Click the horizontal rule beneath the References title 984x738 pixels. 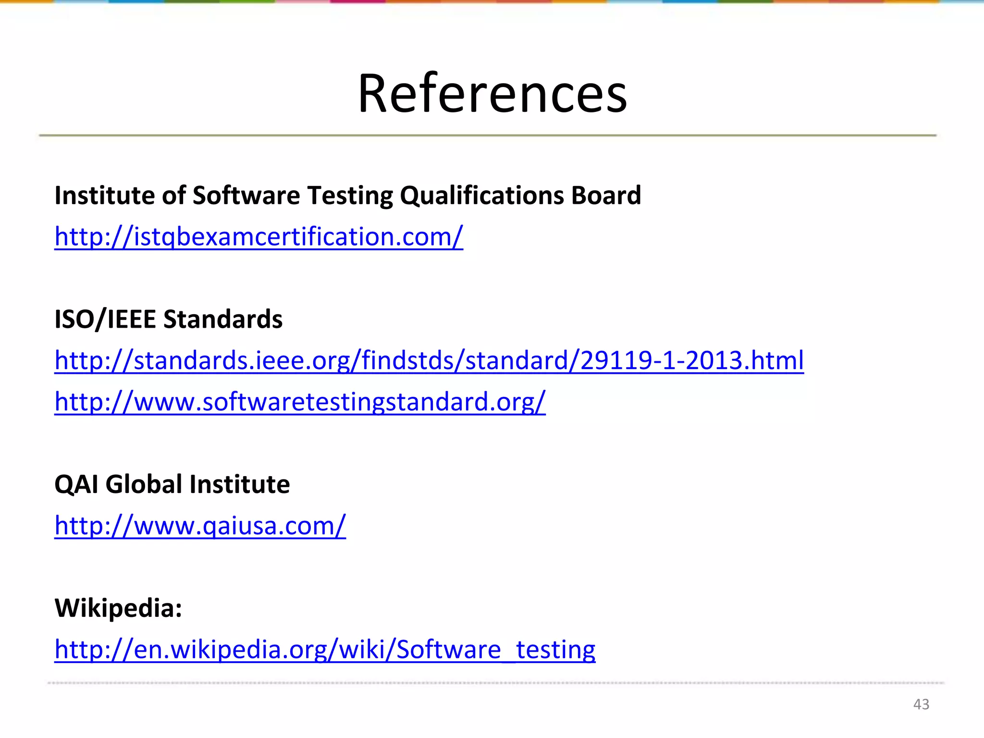pyautogui.click(x=487, y=135)
